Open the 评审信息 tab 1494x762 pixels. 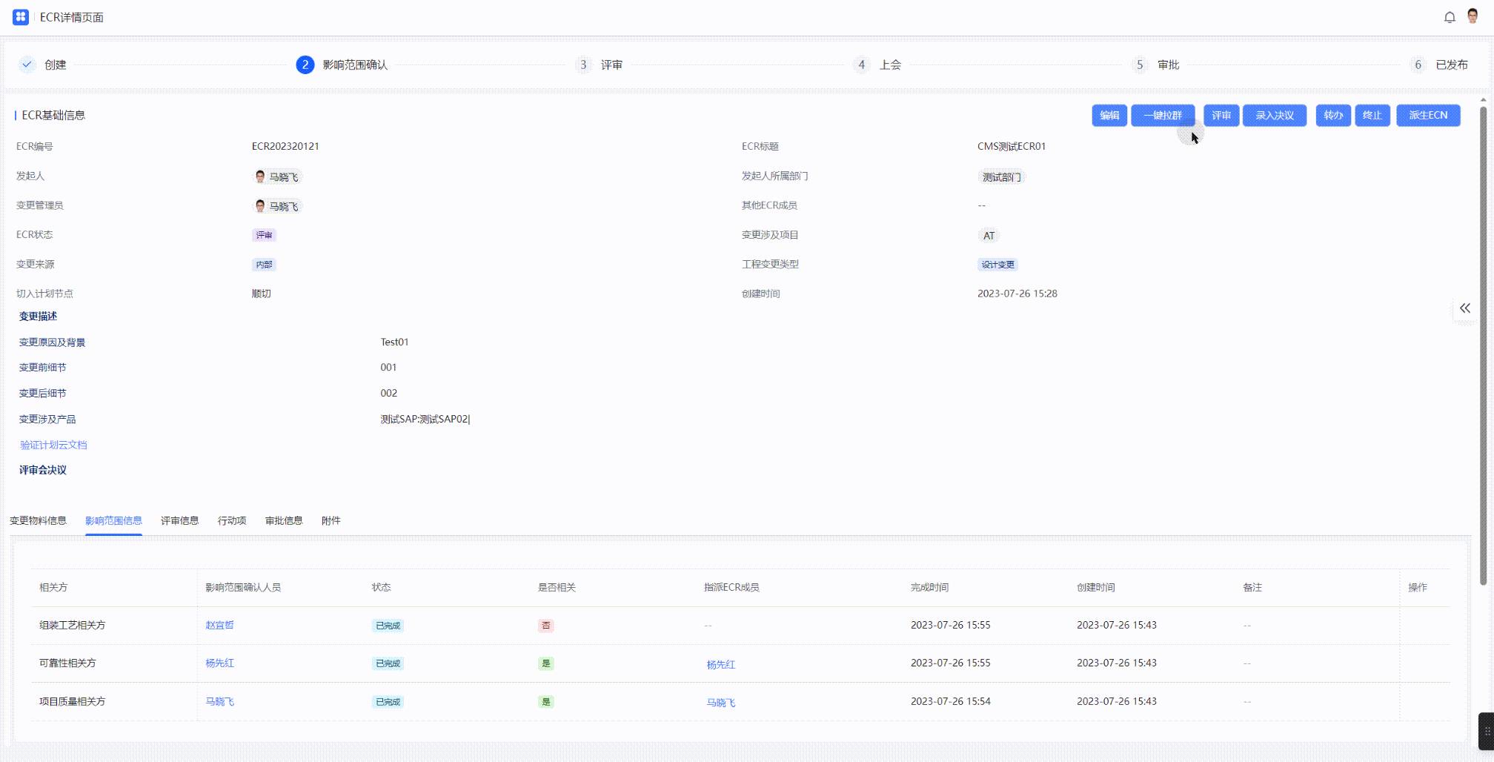[x=179, y=520]
